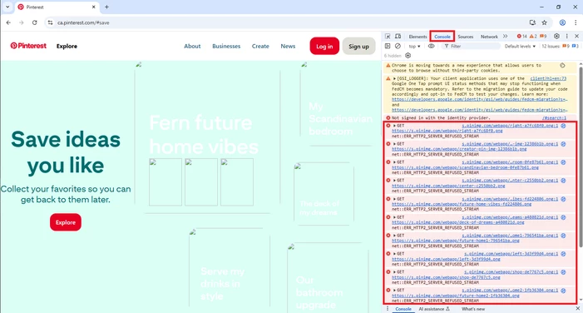Click the orange issues badge 9 in tab bar
Screen dimensions: 583x313
(543, 36)
